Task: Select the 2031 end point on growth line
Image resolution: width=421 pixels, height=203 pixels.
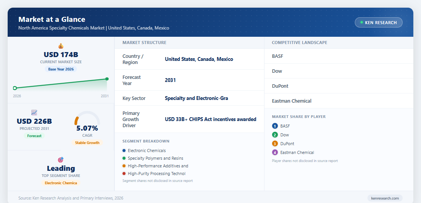Action: (x=107, y=79)
